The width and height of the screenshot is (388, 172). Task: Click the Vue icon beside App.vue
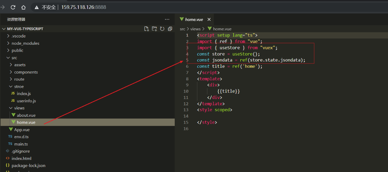tap(11, 129)
